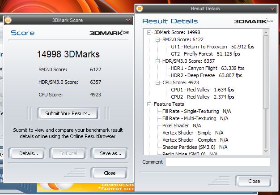Click the 3DMark06 logo in Score window
Screen dimensions: 280x195
pos(108,33)
